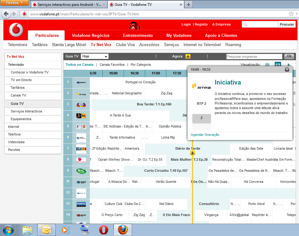Open the Hoje day dropdown
The width and height of the screenshot is (299, 236).
coord(95,57)
